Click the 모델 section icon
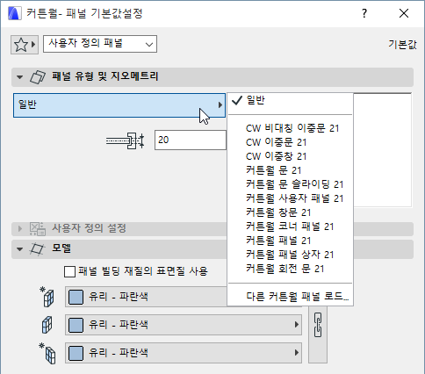This screenshot has width=425, height=374. point(38,249)
